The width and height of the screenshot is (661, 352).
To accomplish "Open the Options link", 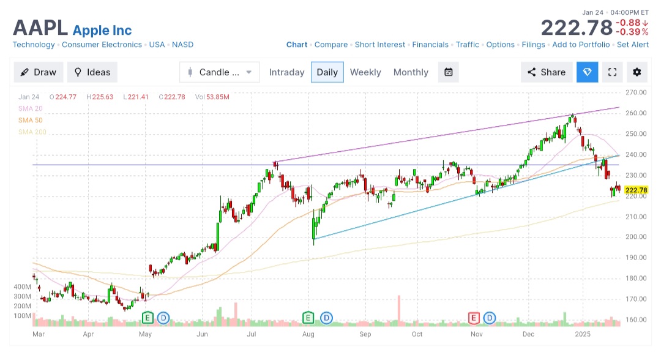I will [501, 45].
